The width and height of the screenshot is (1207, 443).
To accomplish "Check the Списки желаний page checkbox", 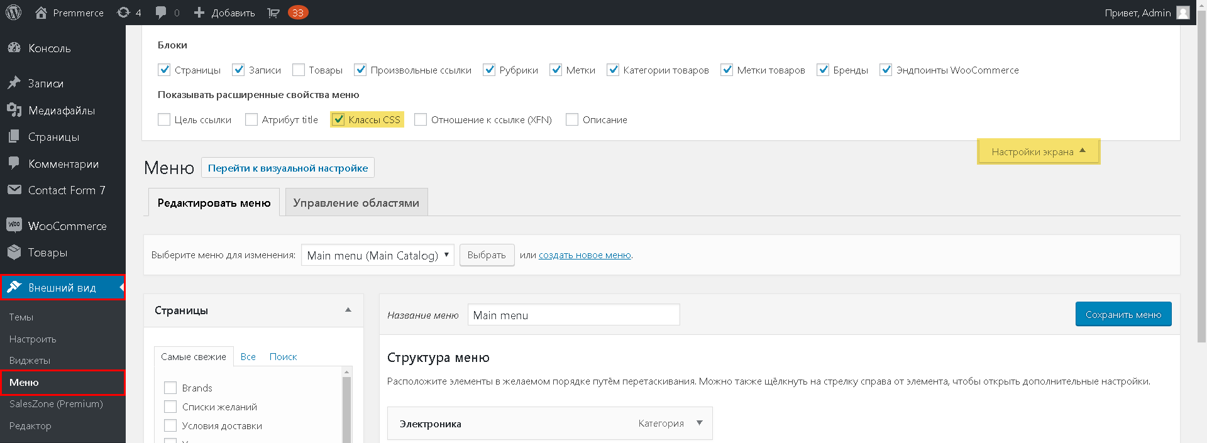I will (170, 407).
